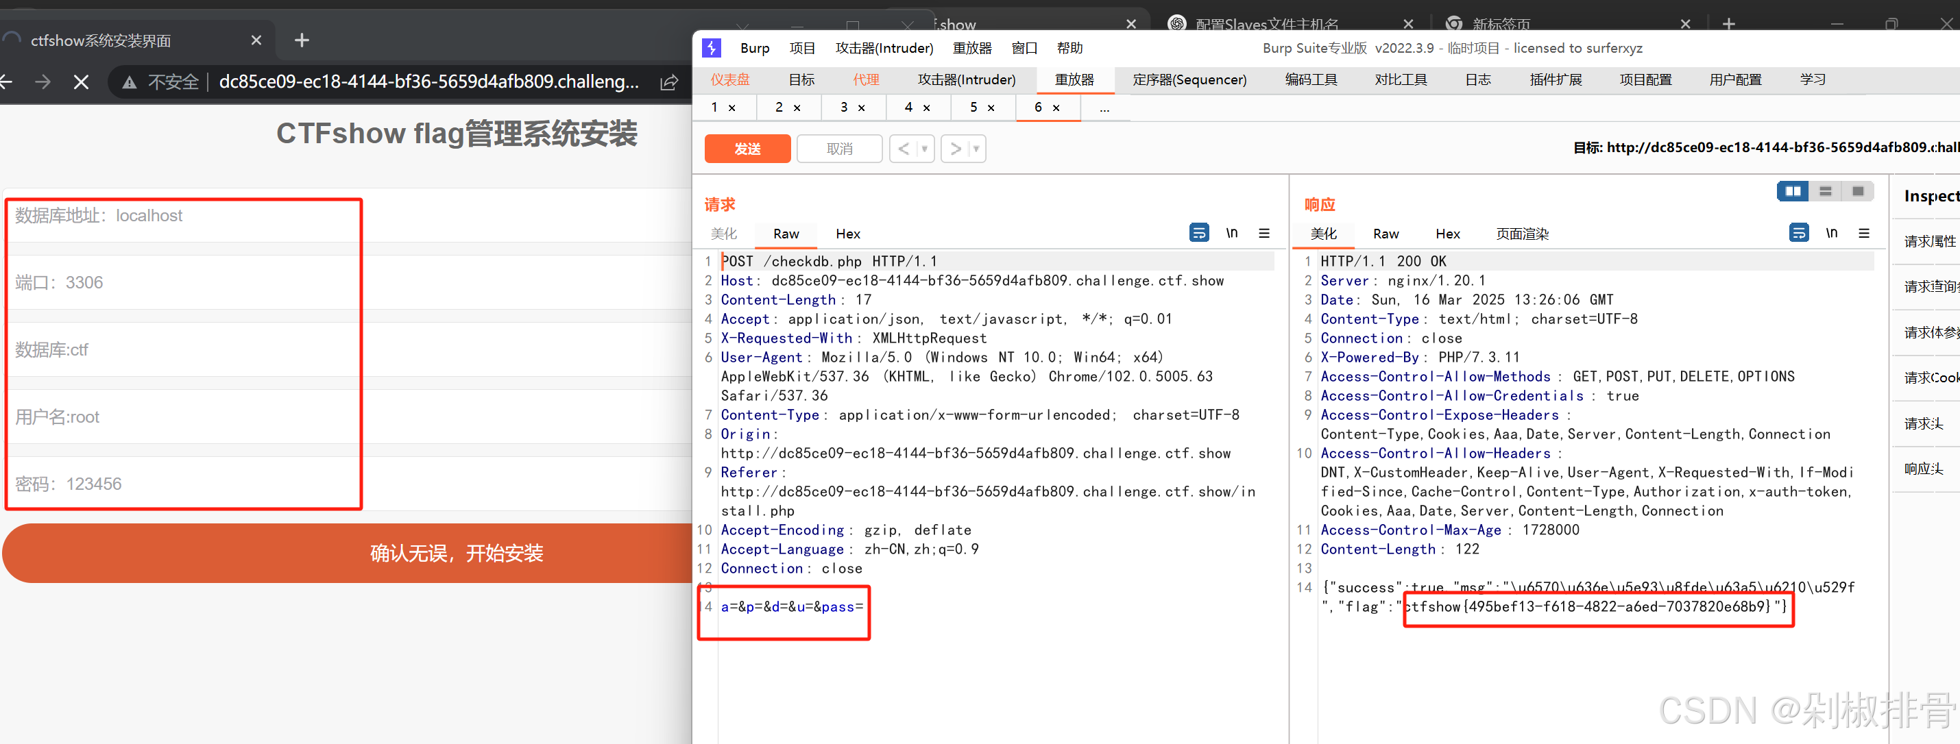Open request panel hamburger menu
This screenshot has height=744, width=1960.
click(1263, 232)
